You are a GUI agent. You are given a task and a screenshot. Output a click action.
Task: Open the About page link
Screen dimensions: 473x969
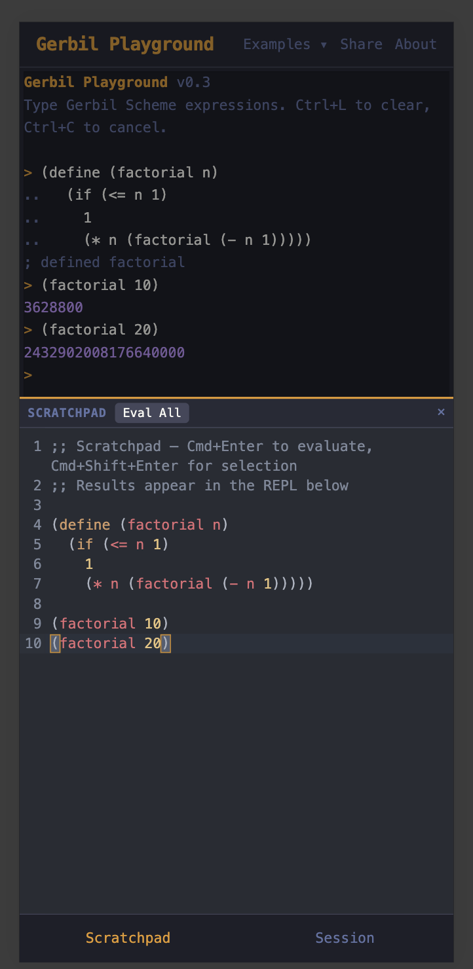coord(415,45)
